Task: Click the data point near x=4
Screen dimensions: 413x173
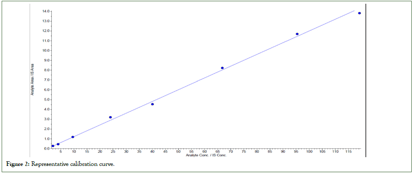Action: point(58,144)
